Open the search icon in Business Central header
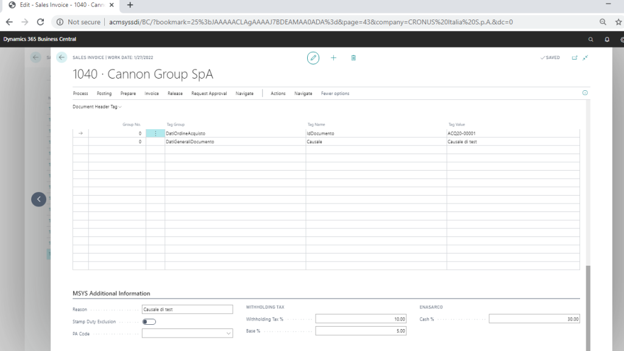 590,39
